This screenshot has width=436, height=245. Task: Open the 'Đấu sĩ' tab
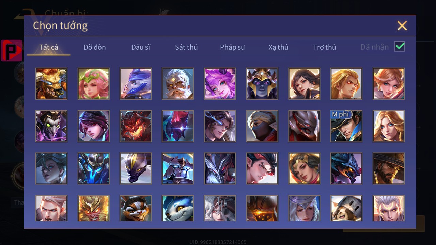tap(141, 47)
